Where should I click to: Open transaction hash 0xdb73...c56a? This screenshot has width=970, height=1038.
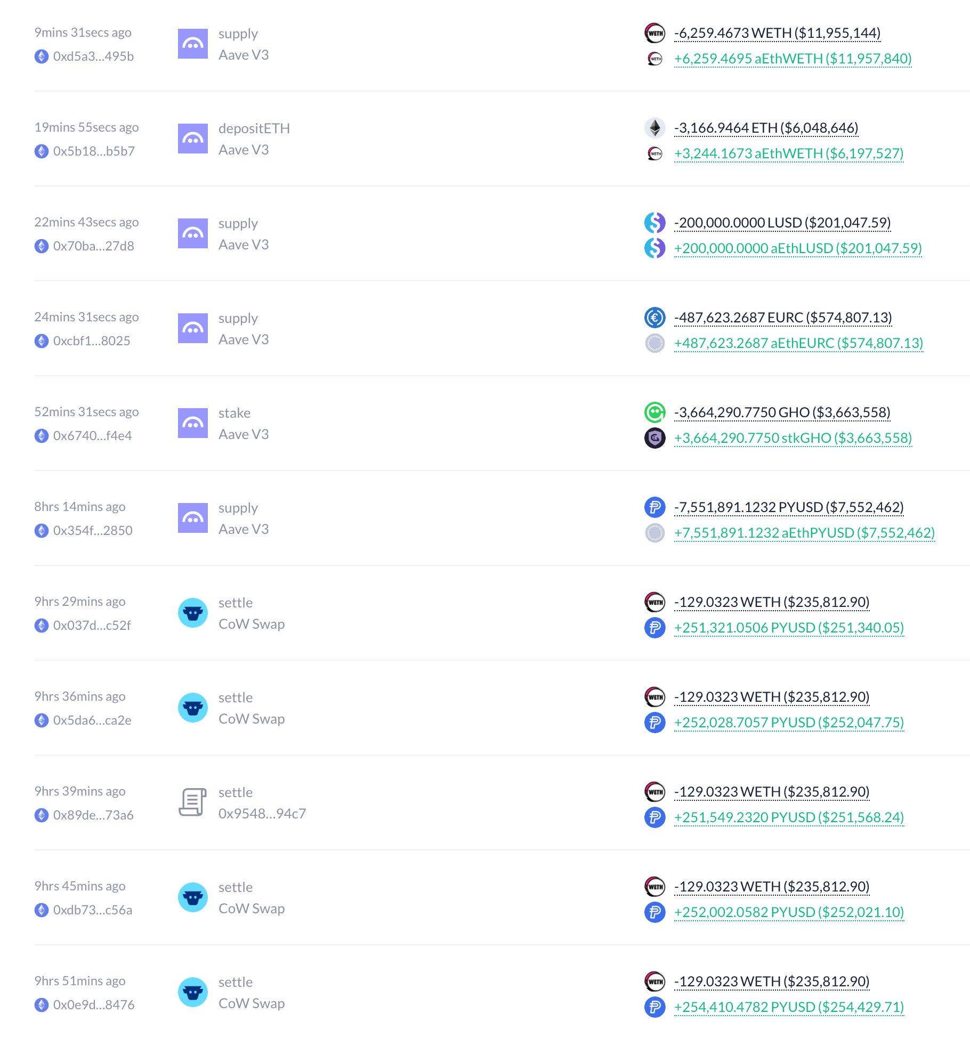pyautogui.click(x=93, y=910)
